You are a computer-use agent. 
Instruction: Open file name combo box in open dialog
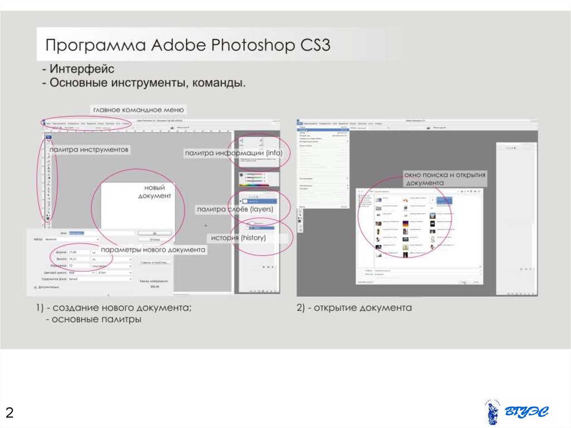[x=428, y=271]
